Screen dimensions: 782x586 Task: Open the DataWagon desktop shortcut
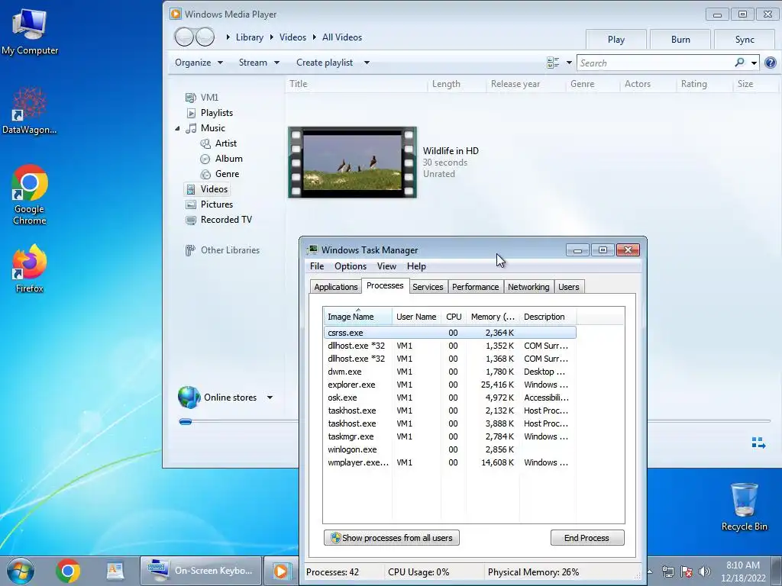tap(30, 111)
